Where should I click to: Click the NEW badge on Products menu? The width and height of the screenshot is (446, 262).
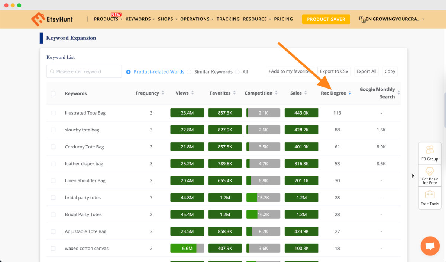[116, 15]
